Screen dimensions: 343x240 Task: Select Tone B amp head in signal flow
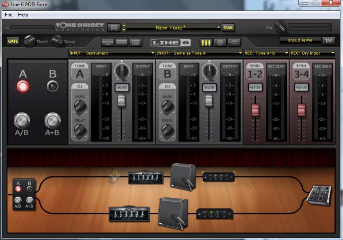129,213
